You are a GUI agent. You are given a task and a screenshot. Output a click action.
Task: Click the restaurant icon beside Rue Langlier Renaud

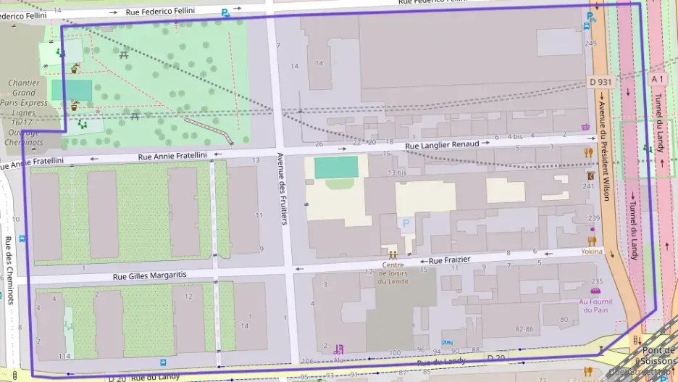click(x=588, y=153)
